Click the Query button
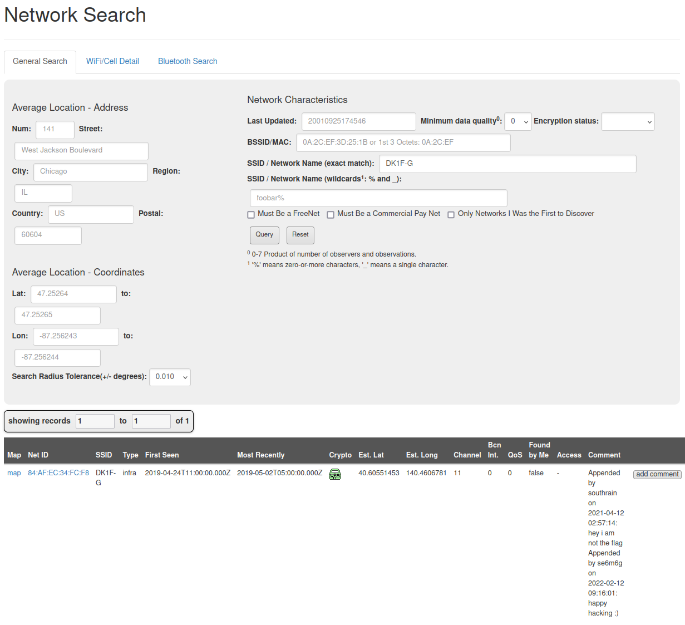This screenshot has width=685, height=625. (x=264, y=235)
